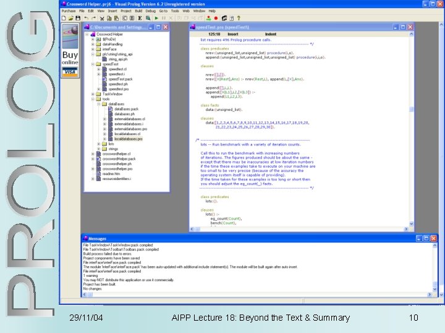This screenshot has height=333, width=445.
Task: Click the grey Stop X toolbar icon
Action: point(171,18)
